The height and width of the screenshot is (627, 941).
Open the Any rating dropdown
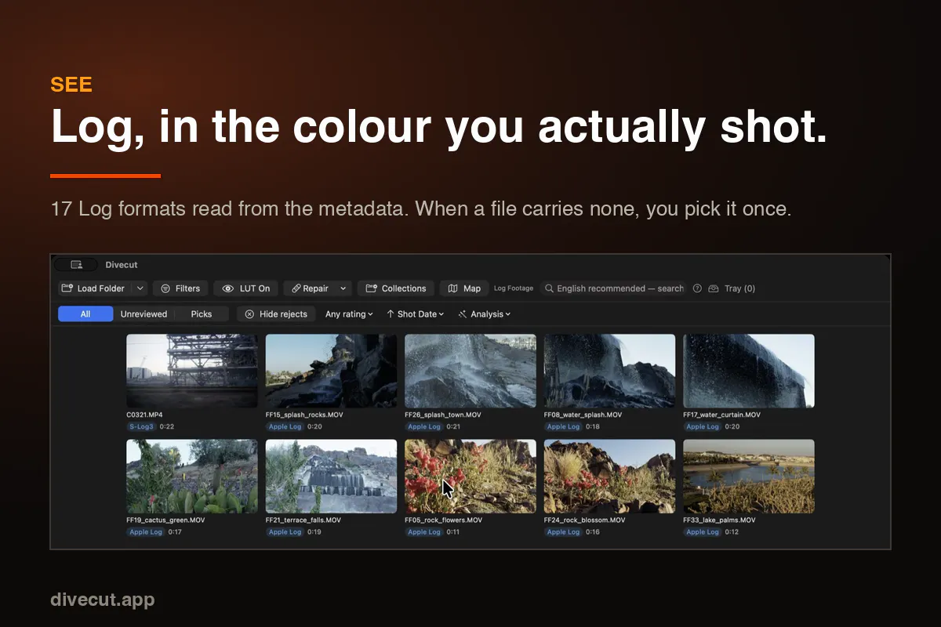point(349,313)
